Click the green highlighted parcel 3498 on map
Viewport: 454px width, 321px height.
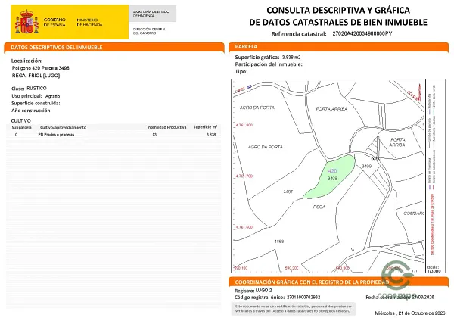[330, 177]
